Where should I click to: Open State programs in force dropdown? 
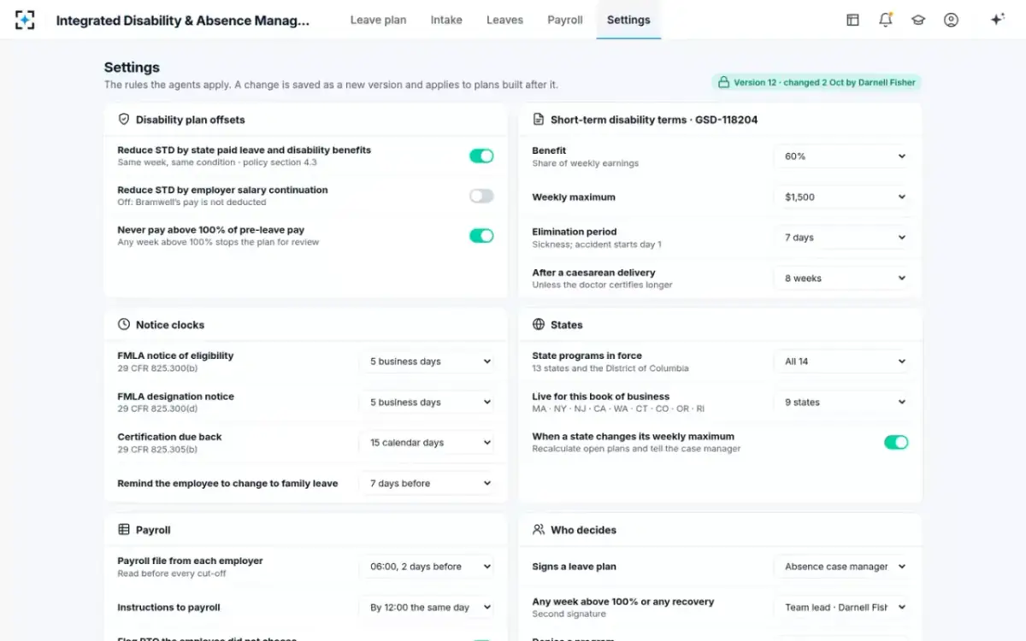click(x=842, y=362)
